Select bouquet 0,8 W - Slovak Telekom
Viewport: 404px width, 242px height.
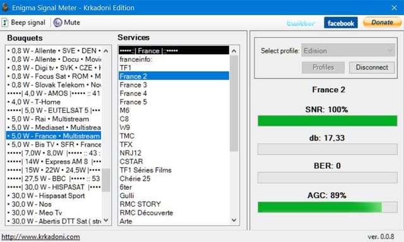pos(54,84)
